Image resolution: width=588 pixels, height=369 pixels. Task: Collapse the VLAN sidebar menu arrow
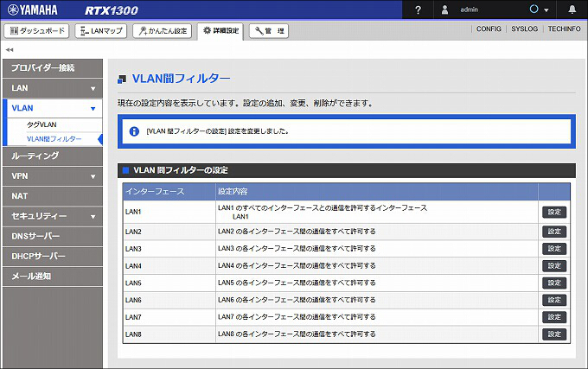(x=93, y=109)
